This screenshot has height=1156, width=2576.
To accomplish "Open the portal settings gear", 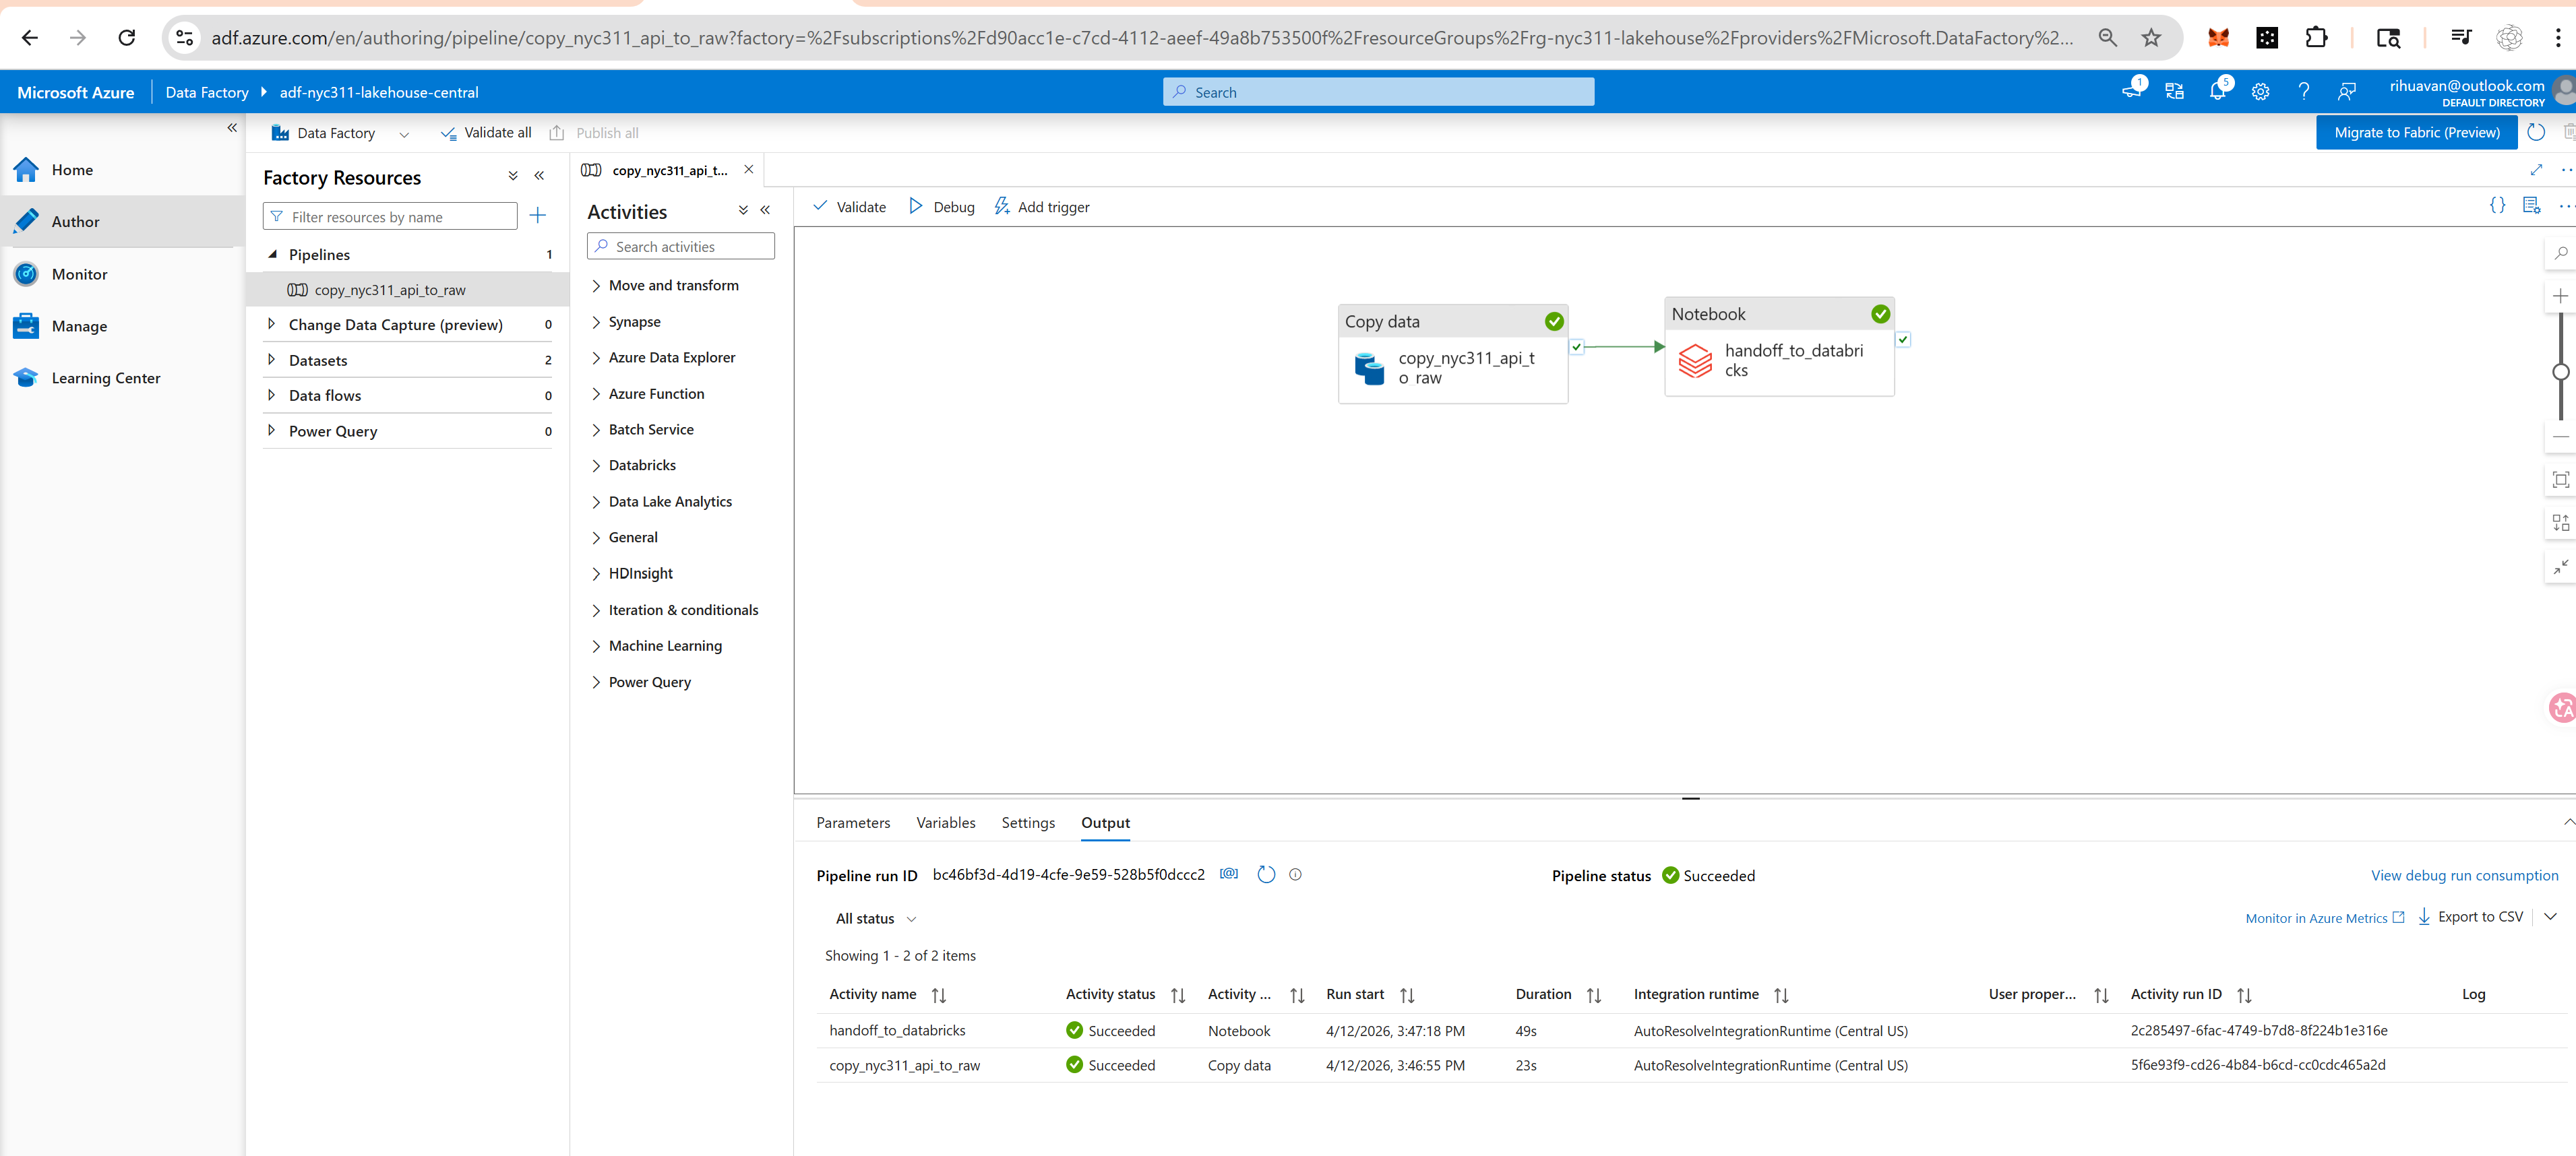I will [x=2260, y=92].
